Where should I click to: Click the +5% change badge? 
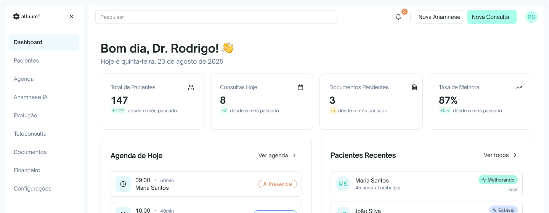point(445,111)
